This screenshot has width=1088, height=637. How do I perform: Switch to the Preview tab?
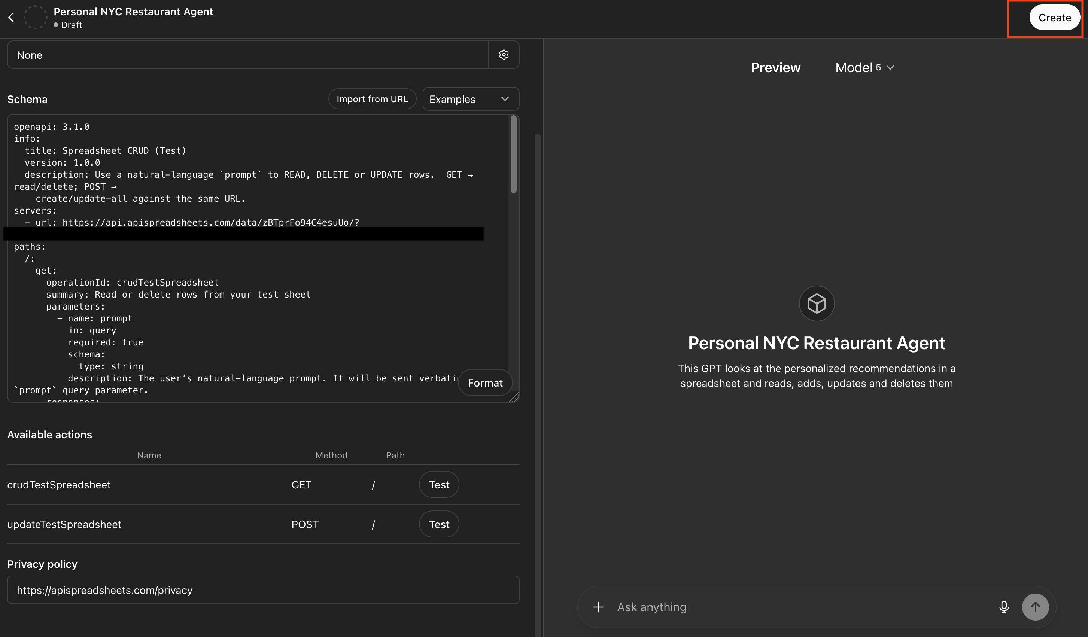775,67
